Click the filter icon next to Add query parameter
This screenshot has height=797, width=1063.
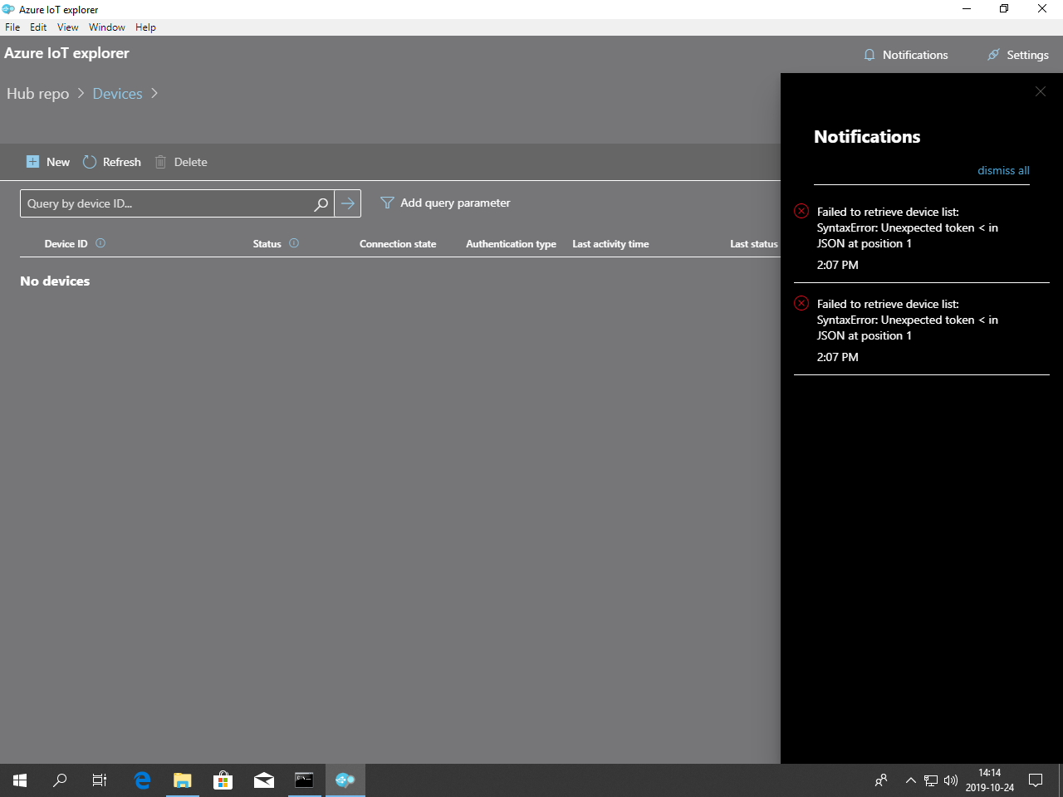(x=386, y=202)
